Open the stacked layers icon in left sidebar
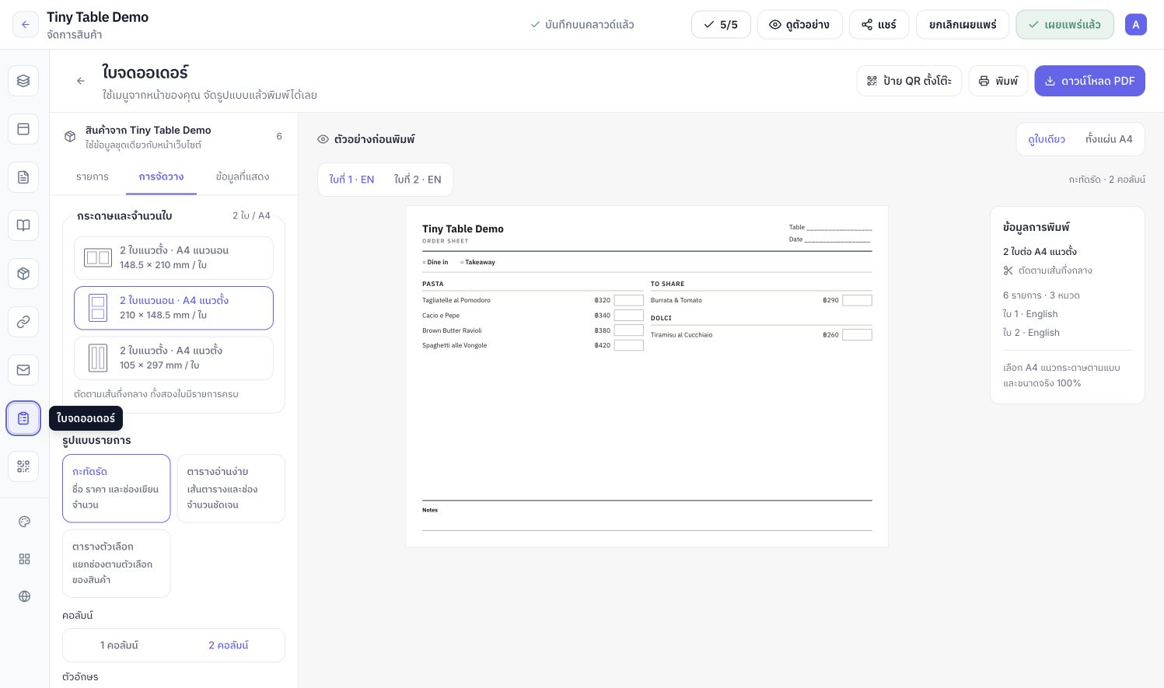1164x688 pixels. 23,81
